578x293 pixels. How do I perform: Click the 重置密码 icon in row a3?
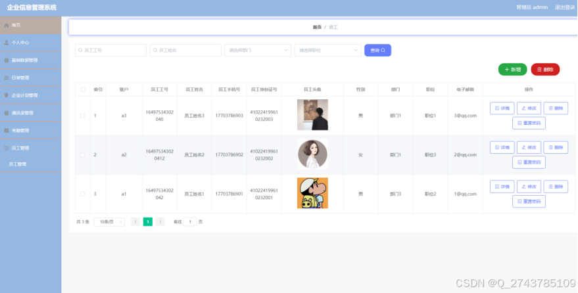519,124
